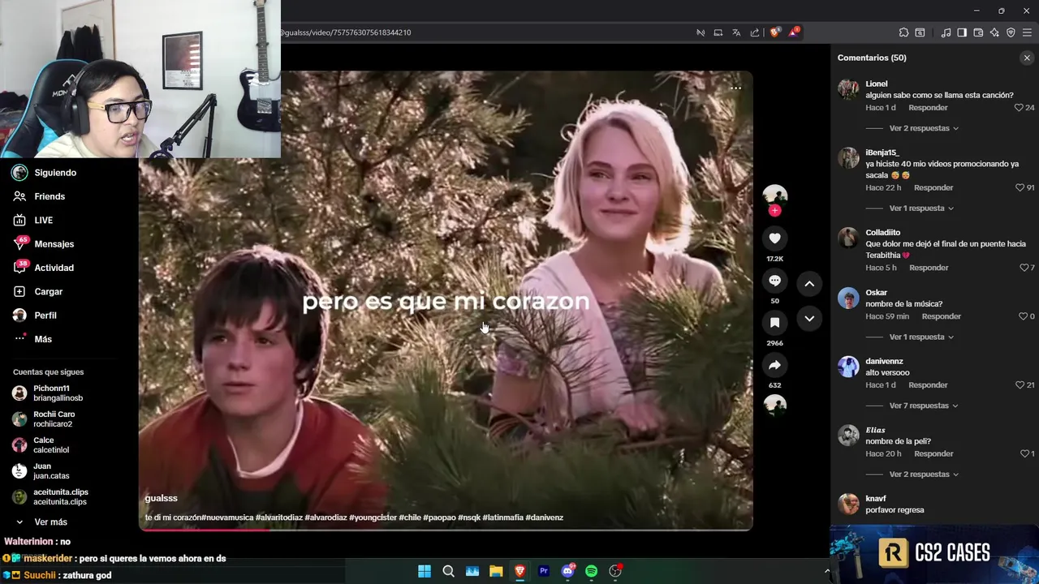Toggle the browser sidebar panel icon
The height and width of the screenshot is (584, 1039).
[962, 32]
